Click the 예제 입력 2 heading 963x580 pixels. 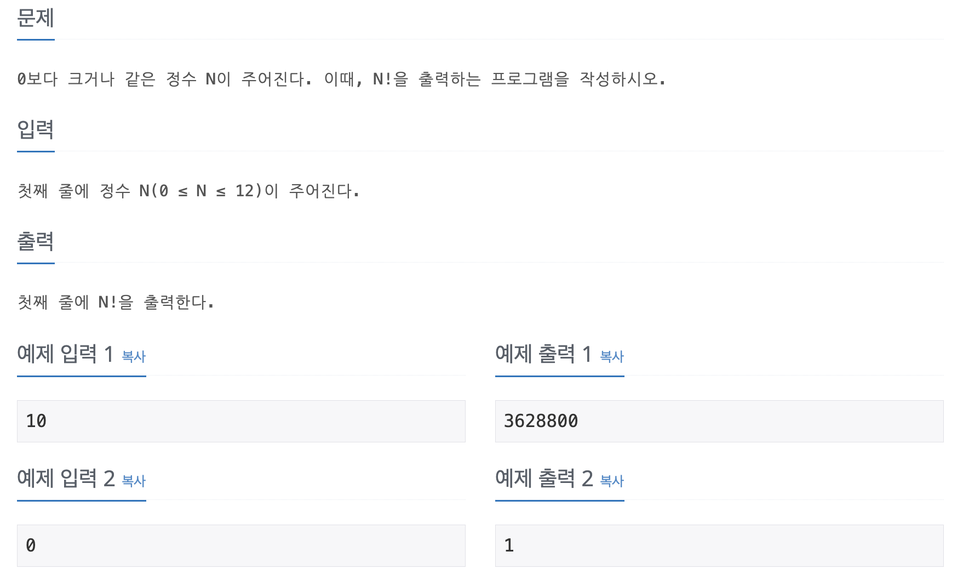click(67, 479)
